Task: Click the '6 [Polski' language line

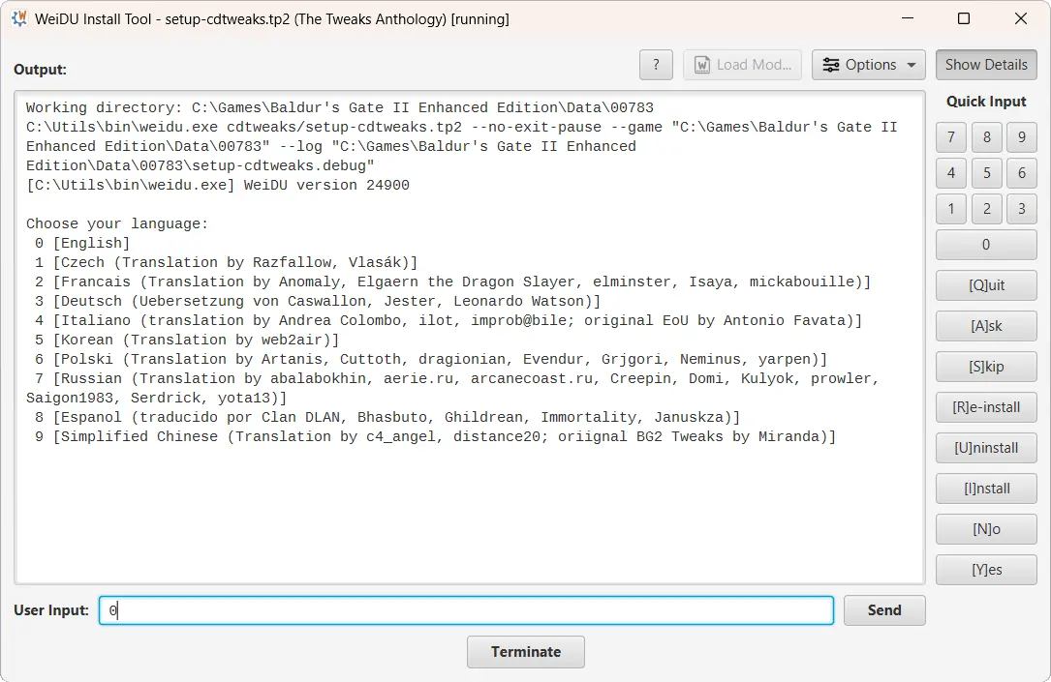Action: click(431, 360)
